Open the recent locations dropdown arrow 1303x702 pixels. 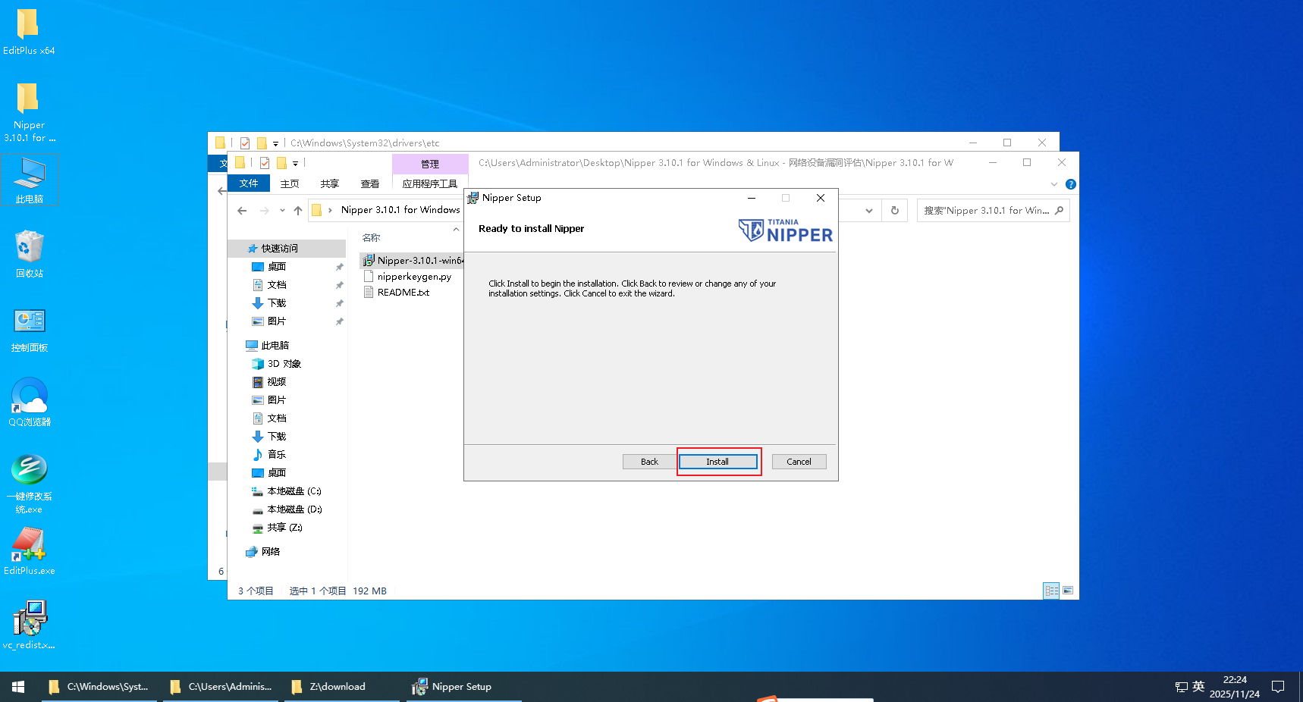[x=282, y=211]
